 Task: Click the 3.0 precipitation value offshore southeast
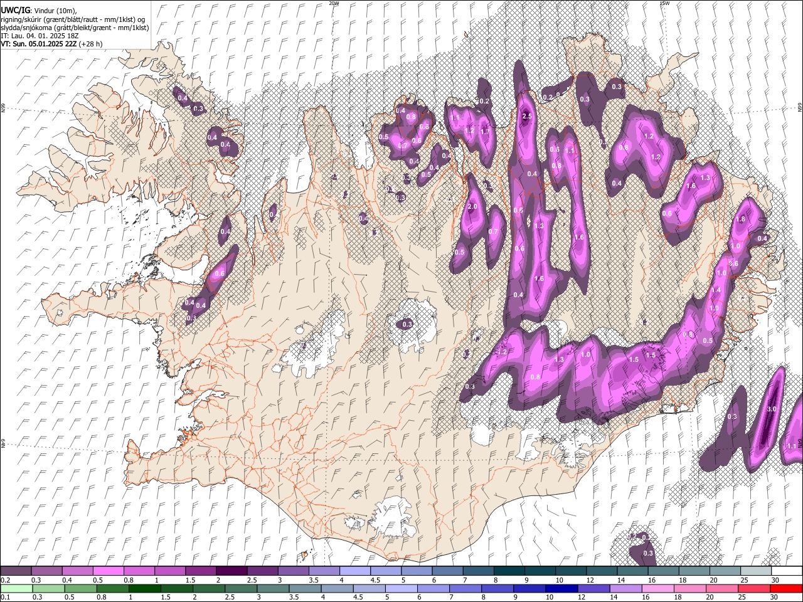tap(772, 409)
